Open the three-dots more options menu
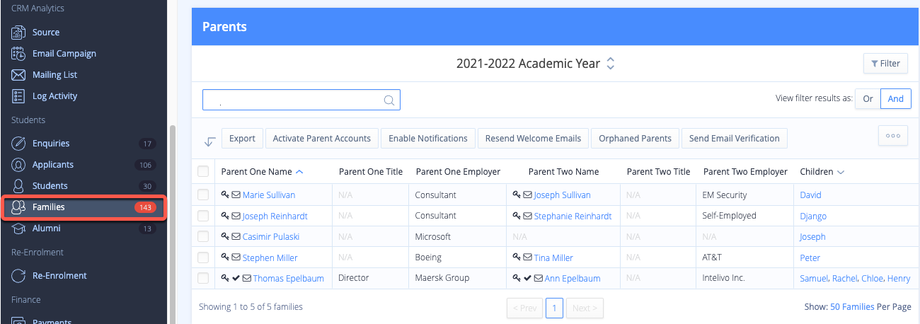Screen dimensions: 920x324 892,136
